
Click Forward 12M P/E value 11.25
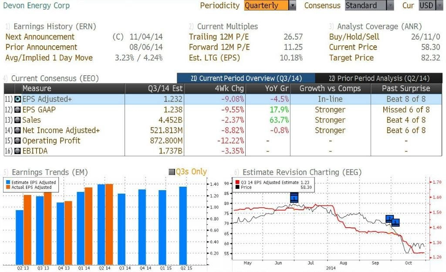tap(293, 47)
